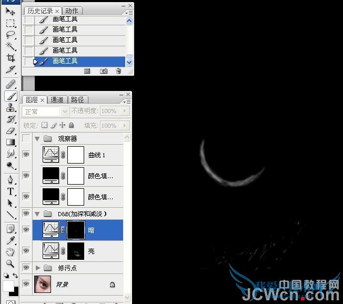Viewport: 343px width, 304px height.
Task: Expand the 修污点 group
Action: coord(38,268)
